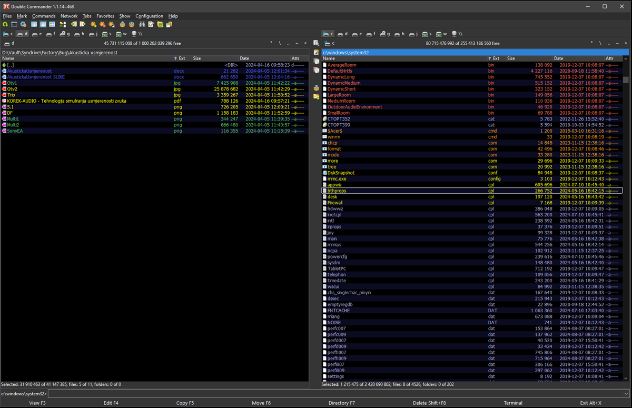Viewport: 632px width, 408px height.
Task: Click the Directory F7 button
Action: click(342, 403)
